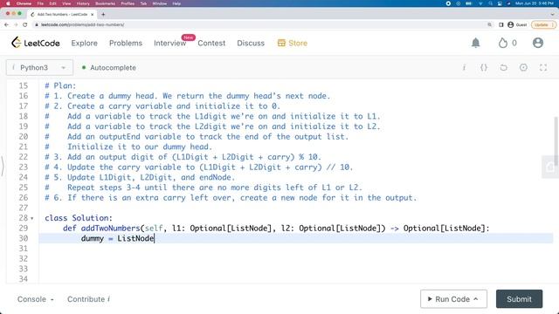
Task: Click empty line 32 in editor
Action: (x=296, y=259)
